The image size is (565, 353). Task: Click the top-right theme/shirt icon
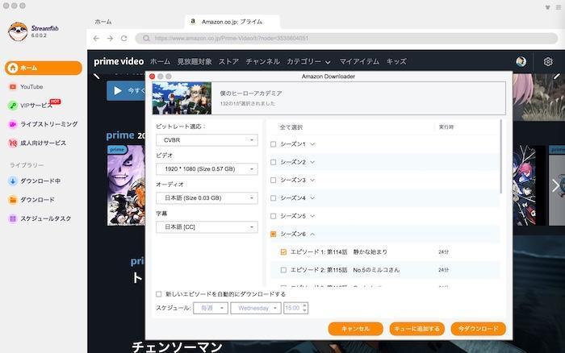(547, 7)
